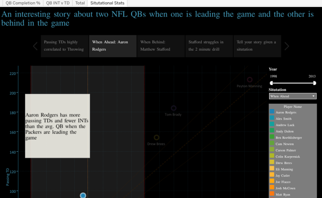
Task: Switch to the QB Completion % tab
Action: click(23, 3)
